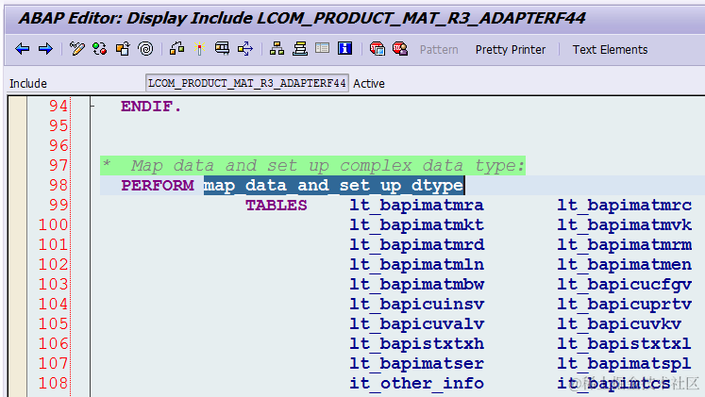Activate with the magic wand icon
705x397 pixels.
(199, 48)
